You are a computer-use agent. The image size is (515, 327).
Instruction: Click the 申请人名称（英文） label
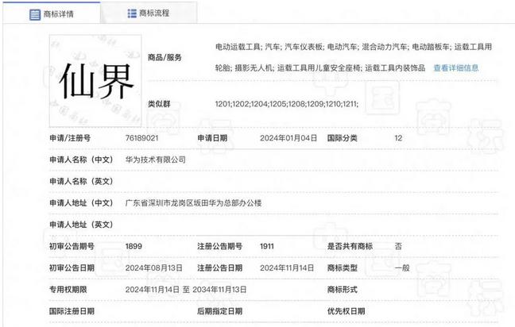pyautogui.click(x=81, y=182)
